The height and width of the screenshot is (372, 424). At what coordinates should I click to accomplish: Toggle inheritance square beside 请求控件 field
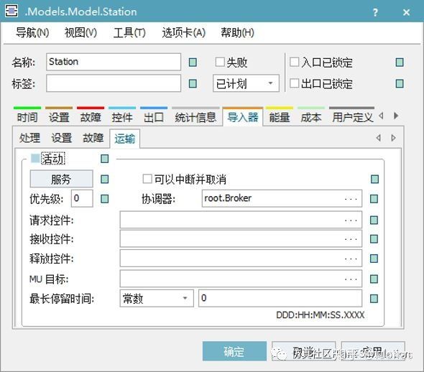(x=374, y=220)
